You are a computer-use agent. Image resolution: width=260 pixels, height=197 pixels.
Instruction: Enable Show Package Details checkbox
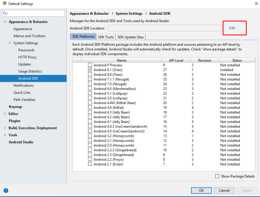(x=217, y=176)
